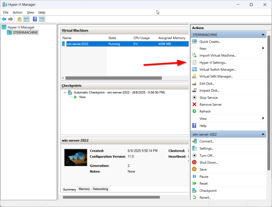This screenshot has width=272, height=207.
Task: Minimize the Hyper-V Manager window
Action: (x=238, y=5)
